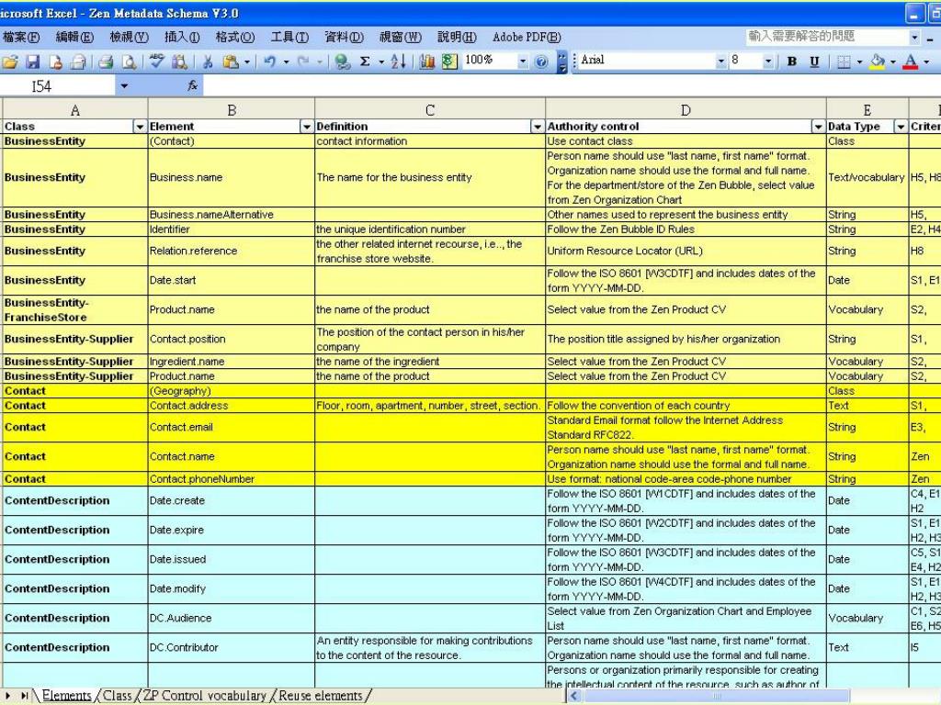The width and height of the screenshot is (941, 705).
Task: Switch to the Class sheet tab
Action: 117,696
